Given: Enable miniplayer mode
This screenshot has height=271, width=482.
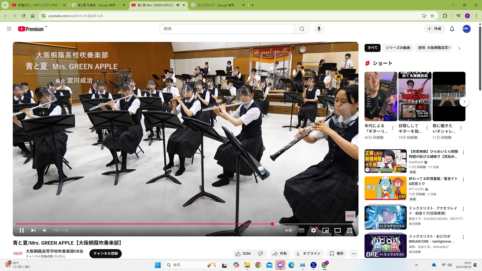Looking at the screenshot, I should click(x=326, y=230).
